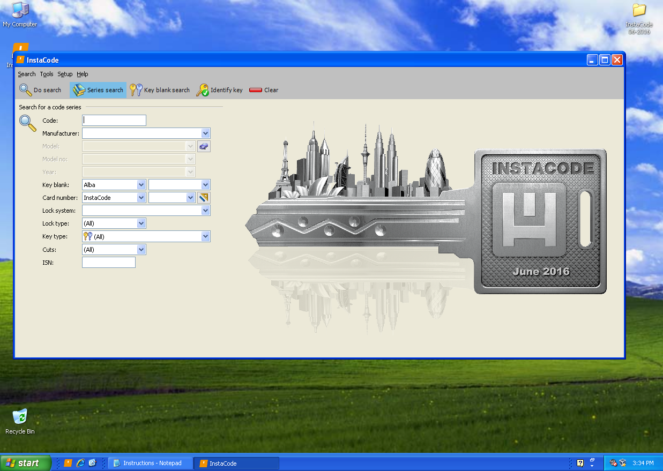Activate Series search in the toolbar
663x471 pixels.
(x=98, y=90)
